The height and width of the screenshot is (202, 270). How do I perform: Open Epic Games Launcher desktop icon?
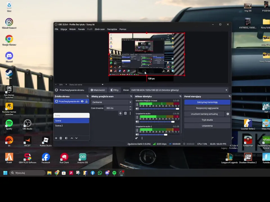click(x=9, y=92)
